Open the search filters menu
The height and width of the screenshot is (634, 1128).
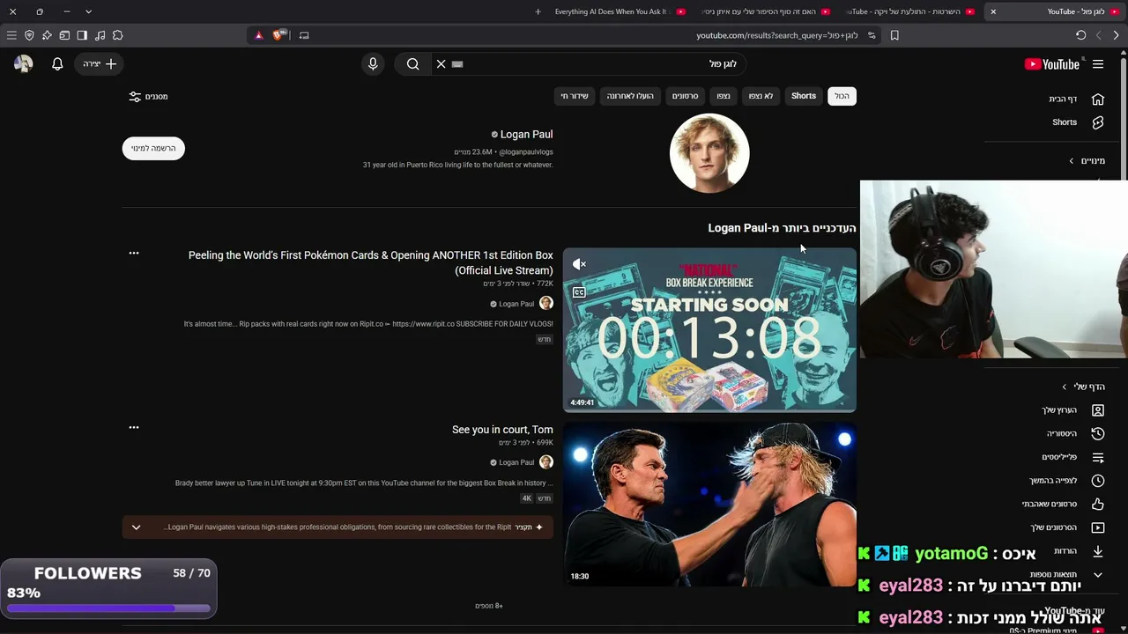[x=148, y=97]
